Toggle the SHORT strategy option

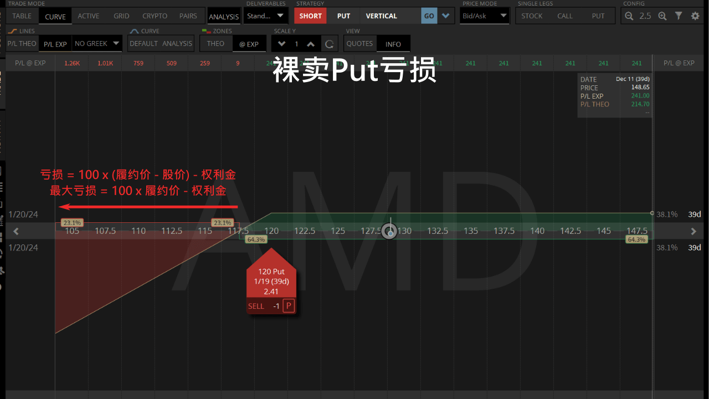(x=310, y=16)
